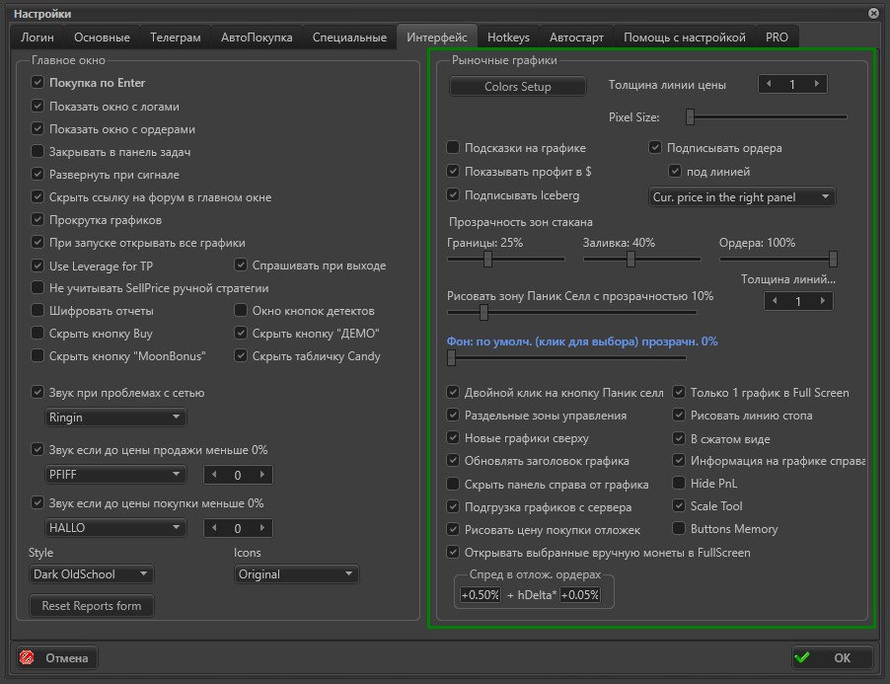Switch to the Логин tab
Viewport: 890px width, 684px height.
coord(37,38)
